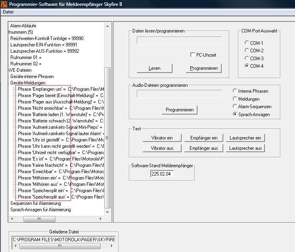Open the Datei menu

coord(8,12)
